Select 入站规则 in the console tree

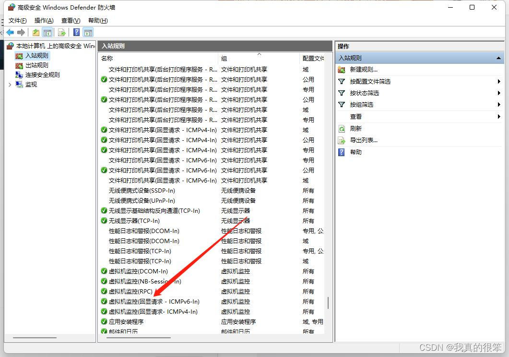[x=36, y=56]
